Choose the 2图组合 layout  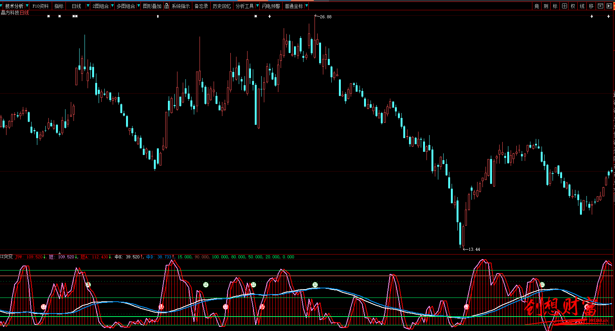coord(101,6)
